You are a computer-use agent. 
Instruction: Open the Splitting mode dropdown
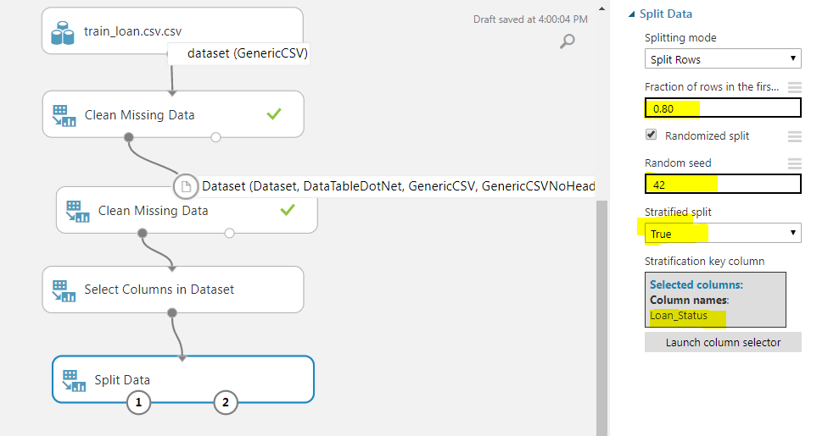click(723, 59)
